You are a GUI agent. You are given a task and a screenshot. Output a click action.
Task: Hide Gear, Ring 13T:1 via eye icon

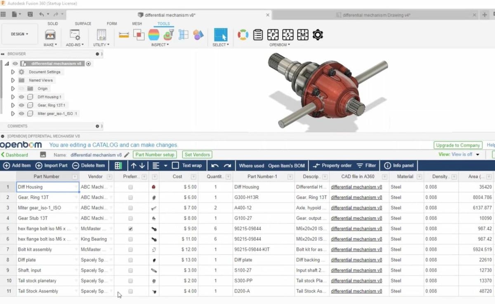(21, 105)
